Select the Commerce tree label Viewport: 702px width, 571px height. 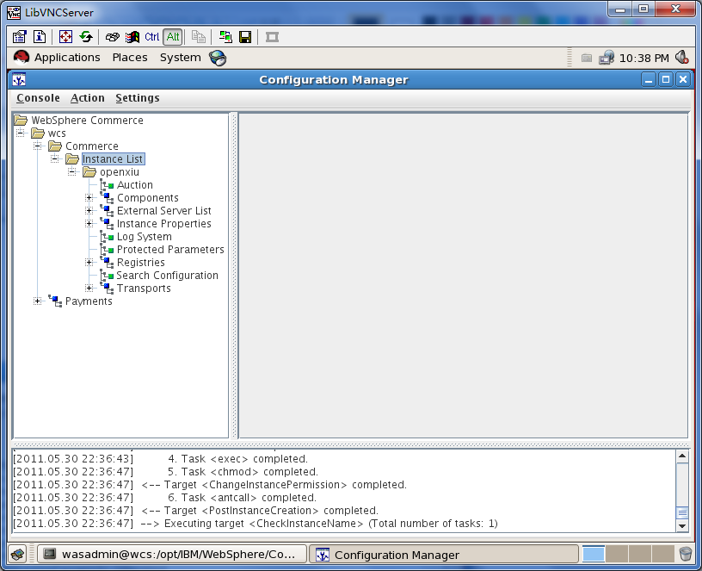coord(92,146)
